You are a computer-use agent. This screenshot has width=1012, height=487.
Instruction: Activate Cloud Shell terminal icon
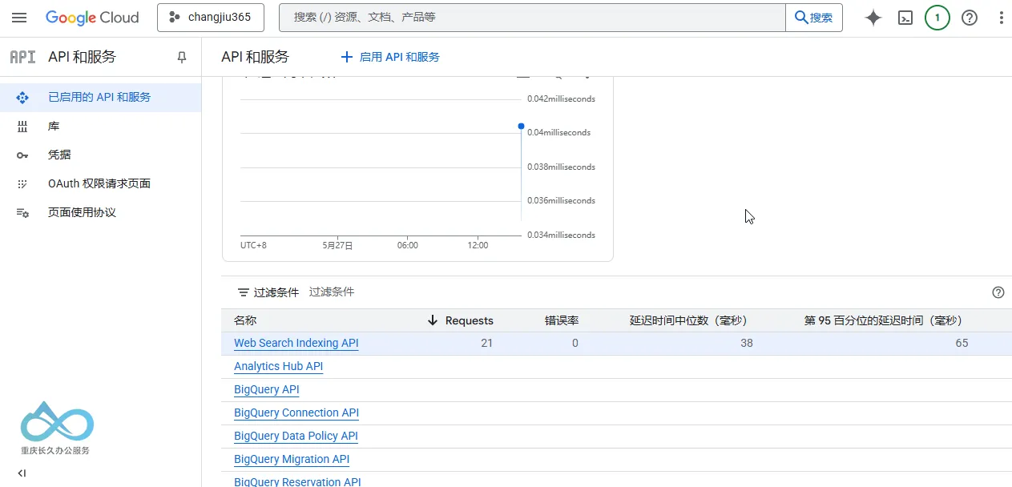tap(905, 18)
